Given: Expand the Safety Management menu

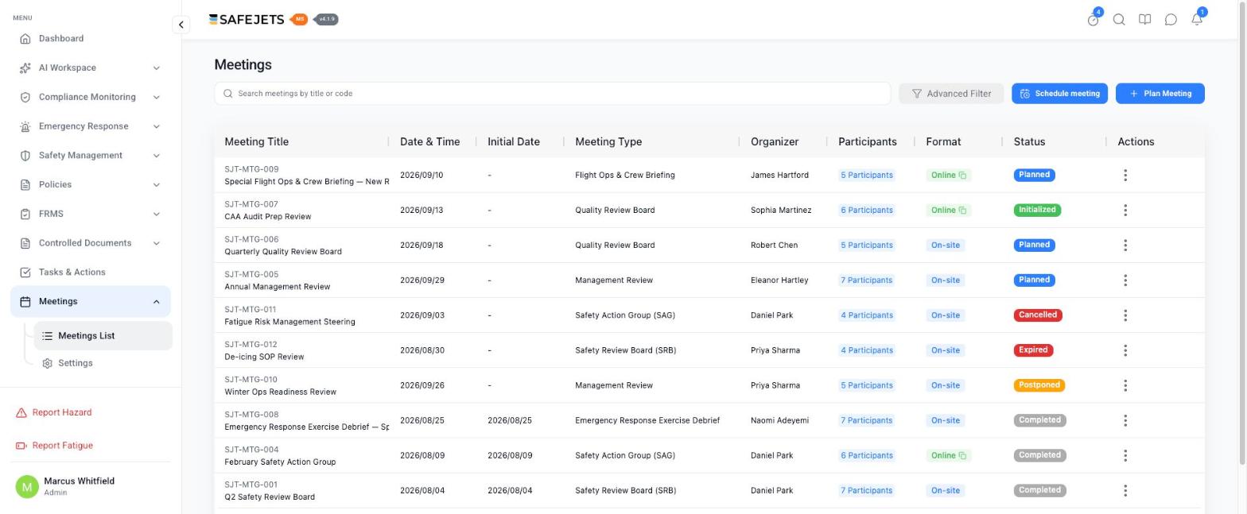Looking at the screenshot, I should point(91,155).
